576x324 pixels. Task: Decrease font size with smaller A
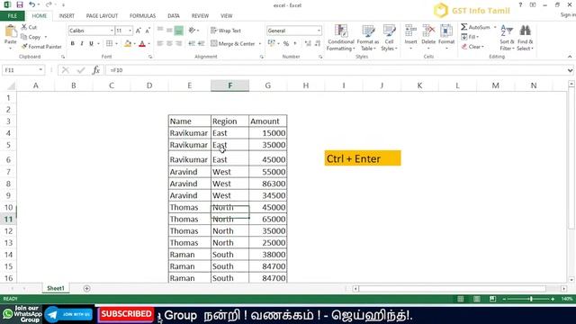click(148, 31)
